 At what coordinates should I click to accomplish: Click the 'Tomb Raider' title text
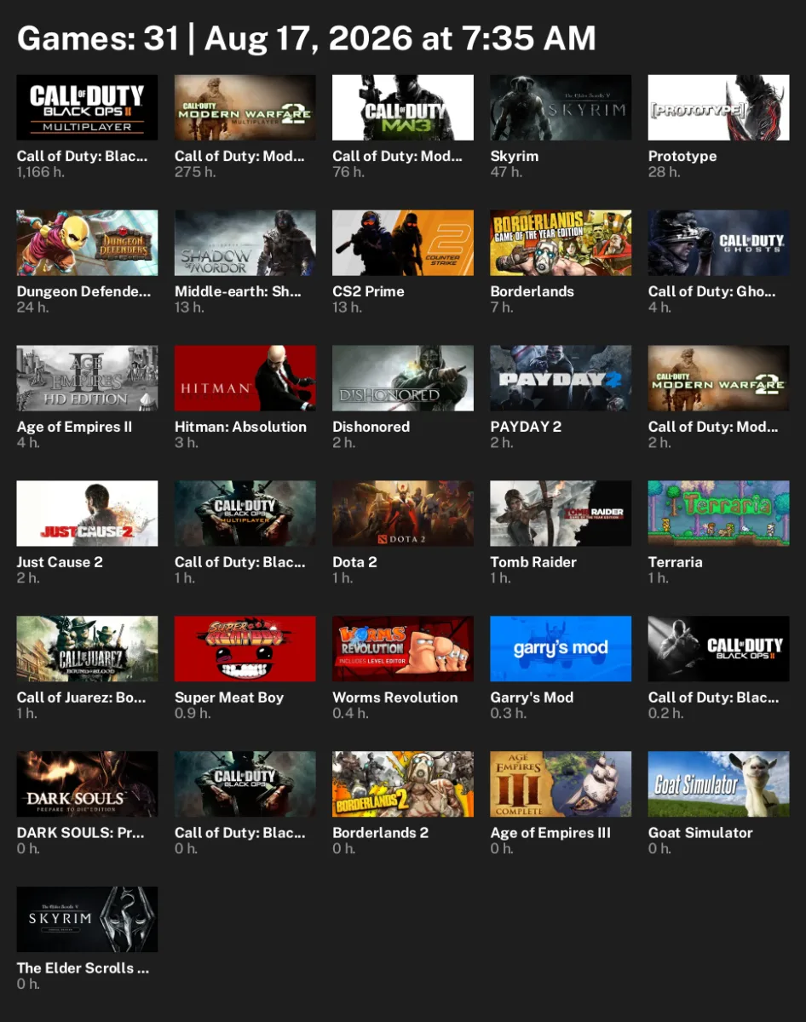pos(533,562)
